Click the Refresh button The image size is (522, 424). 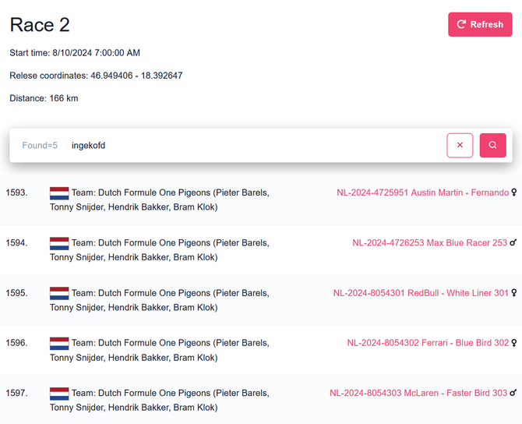(x=480, y=24)
